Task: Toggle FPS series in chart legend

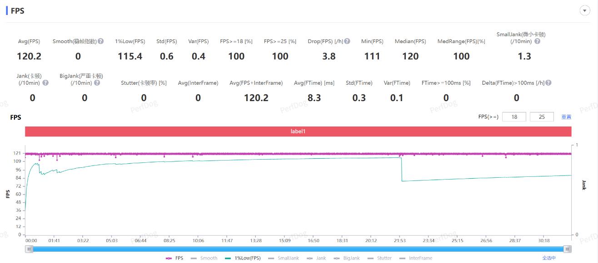Action: tap(175, 258)
